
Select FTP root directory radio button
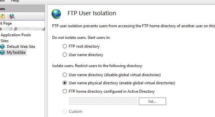pos(65,46)
